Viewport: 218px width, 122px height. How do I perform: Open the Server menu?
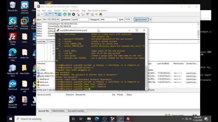click(65, 11)
